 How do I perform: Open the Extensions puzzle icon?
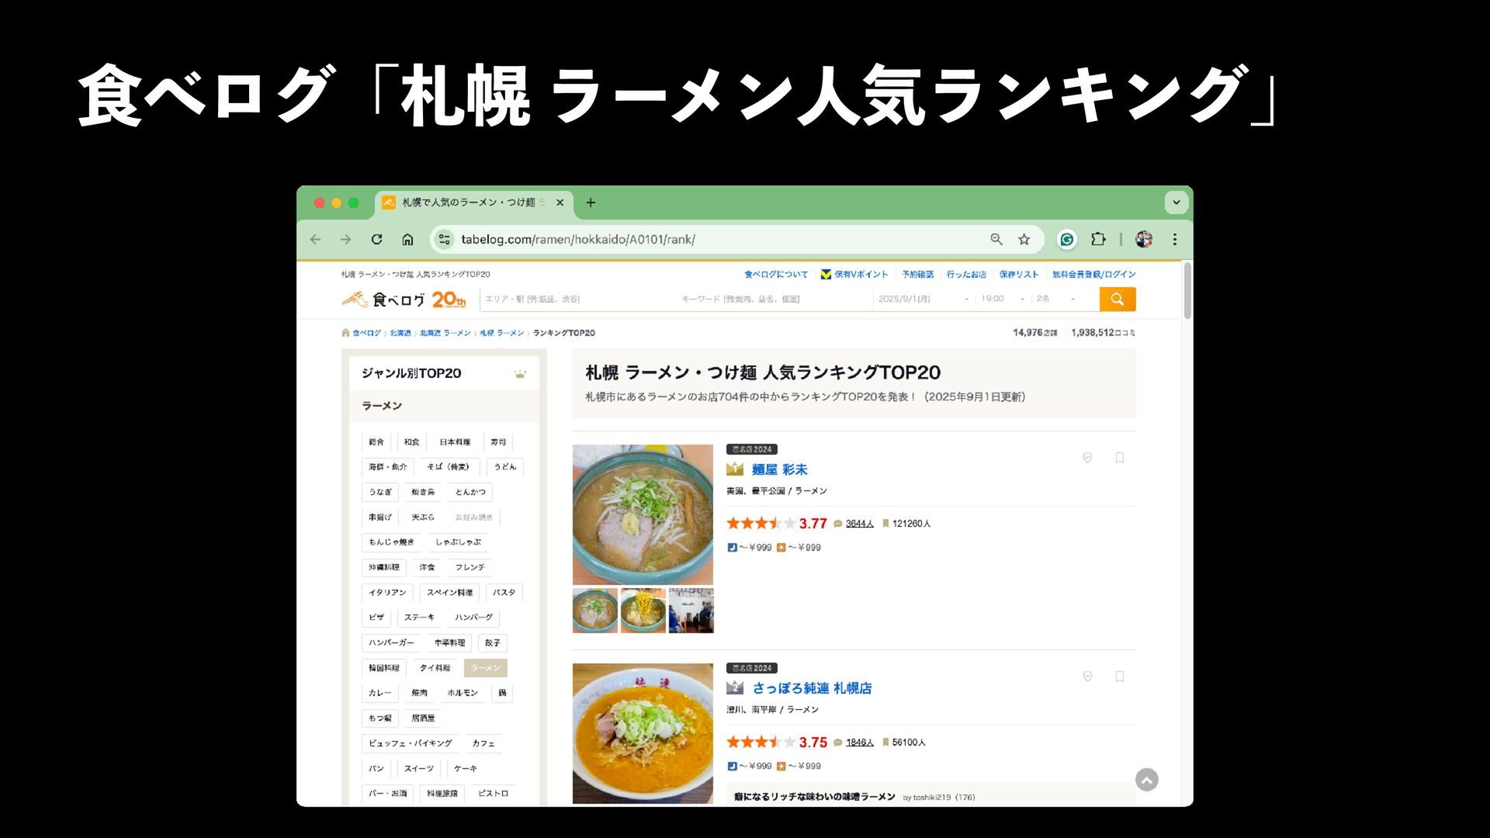coord(1098,239)
